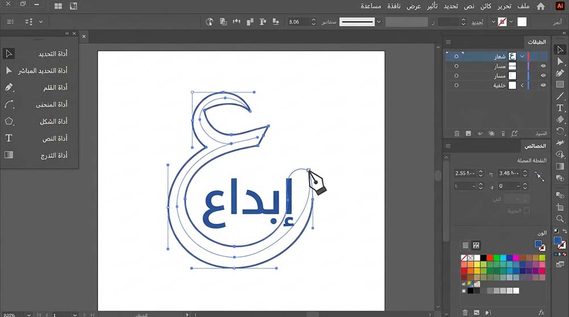The image size is (569, 317).
Task: Collapse the شعار layer chevron
Action: (x=522, y=56)
